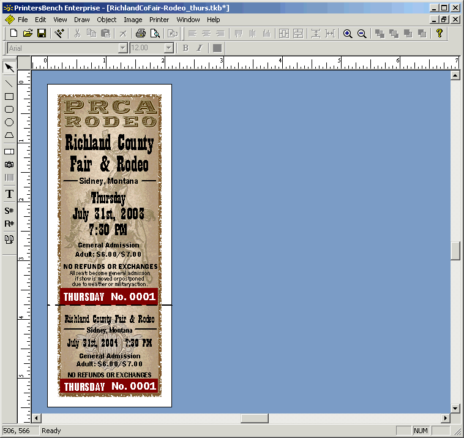Viewport: 464px width, 438px height.
Task: Click the vertical scrollbar down arrow
Action: (455, 409)
